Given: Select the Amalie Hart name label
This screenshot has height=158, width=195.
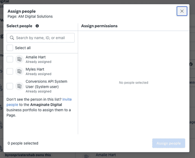Looking at the screenshot, I should 36,57.
